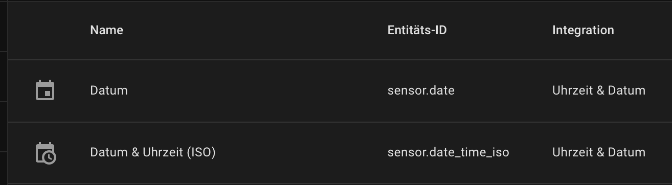Click the empty header cell above the entity icons
Screen dimensions: 672x185
coord(45,30)
